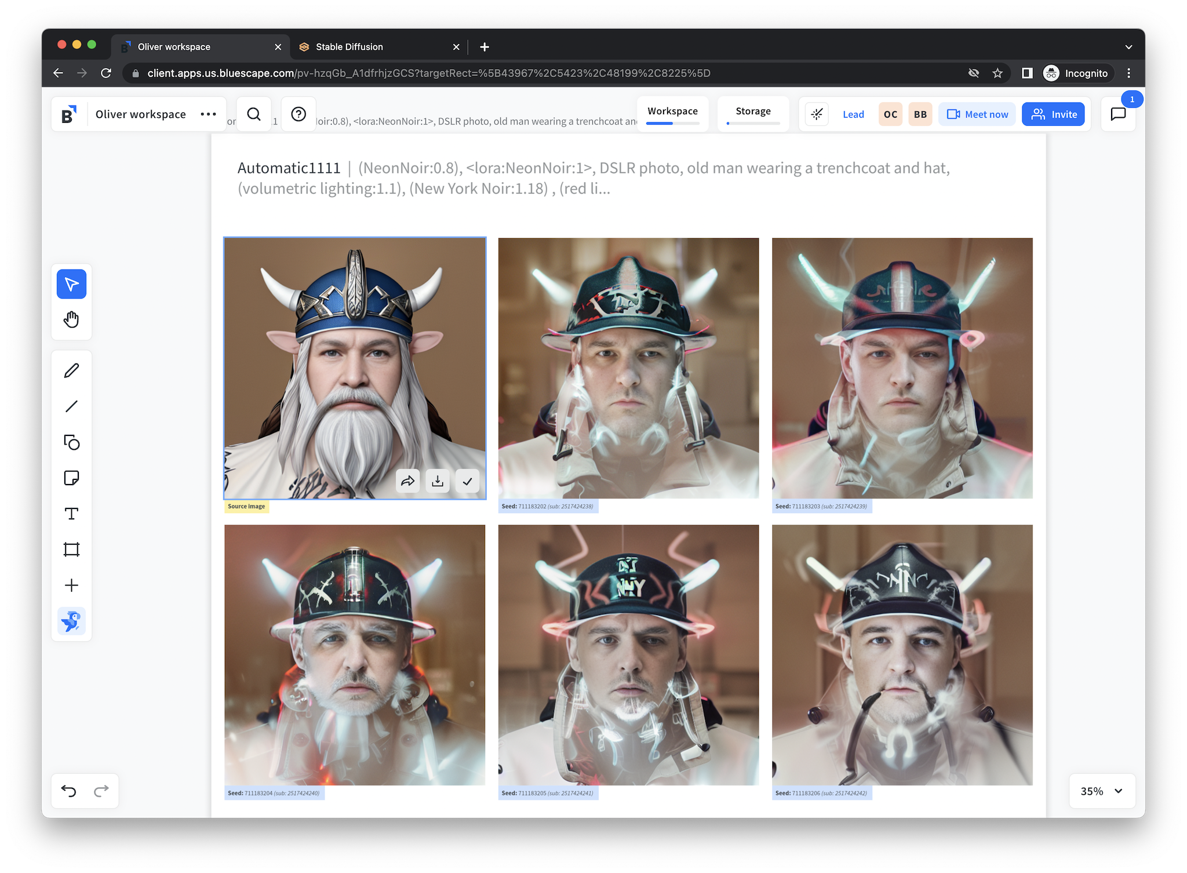
Task: Choose the Line tool
Action: tap(71, 406)
